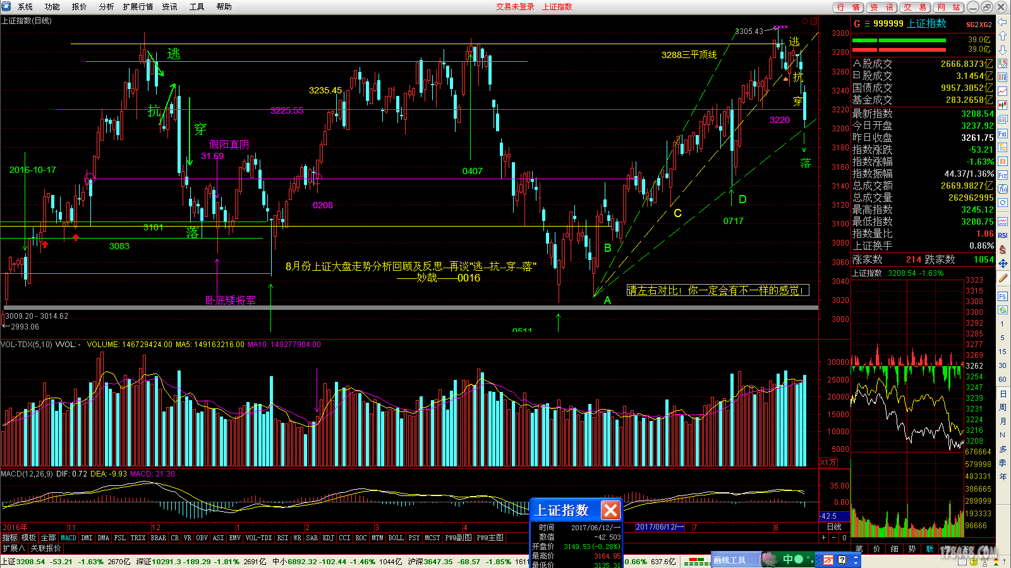Select the RSI indicator tab
The image size is (1011, 568).
click(x=282, y=538)
